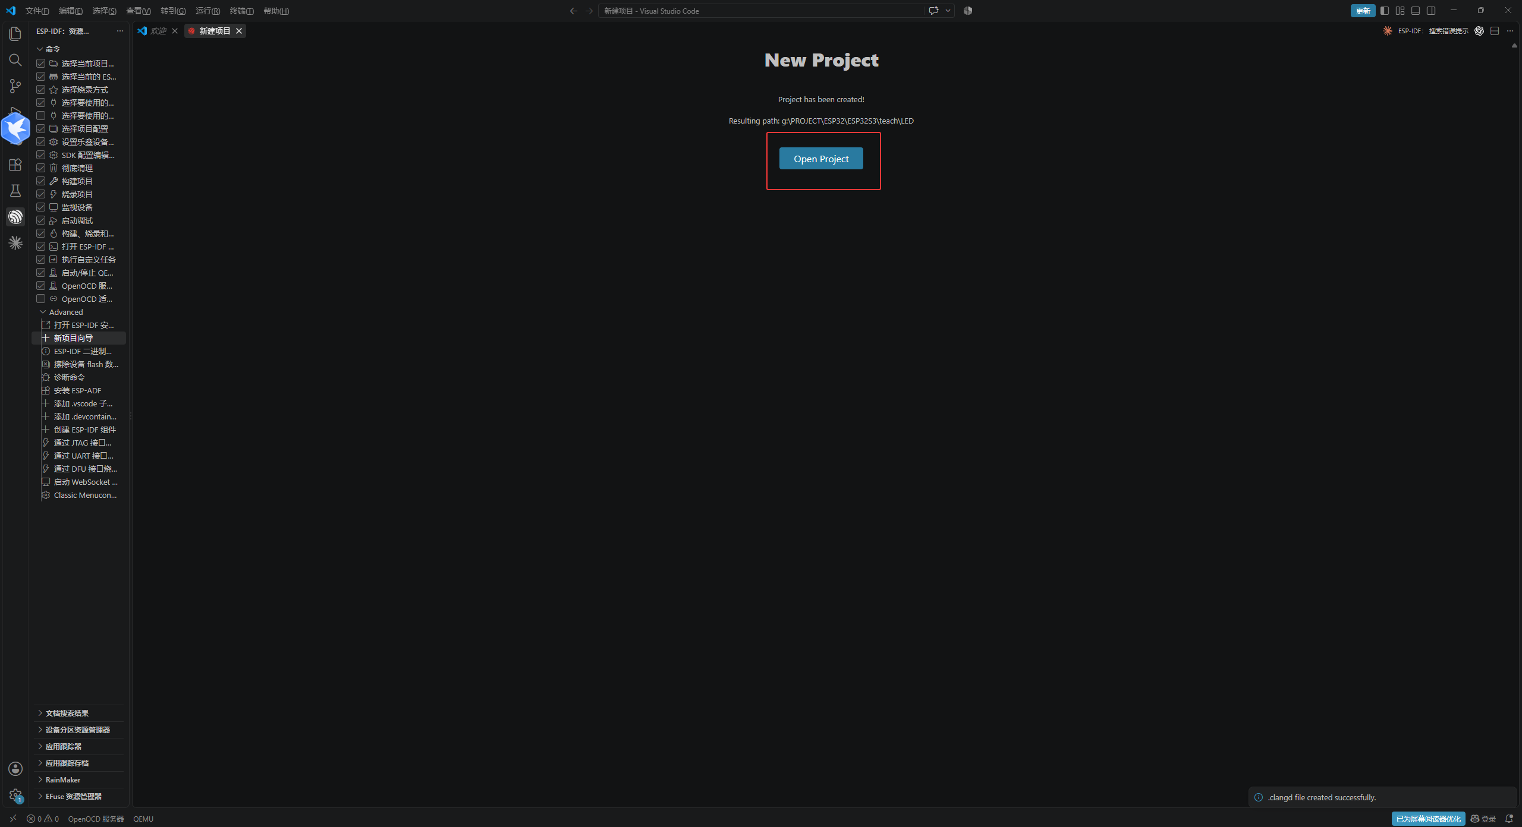This screenshot has height=827, width=1522.
Task: Click the 更新 button in title bar
Action: click(x=1363, y=11)
